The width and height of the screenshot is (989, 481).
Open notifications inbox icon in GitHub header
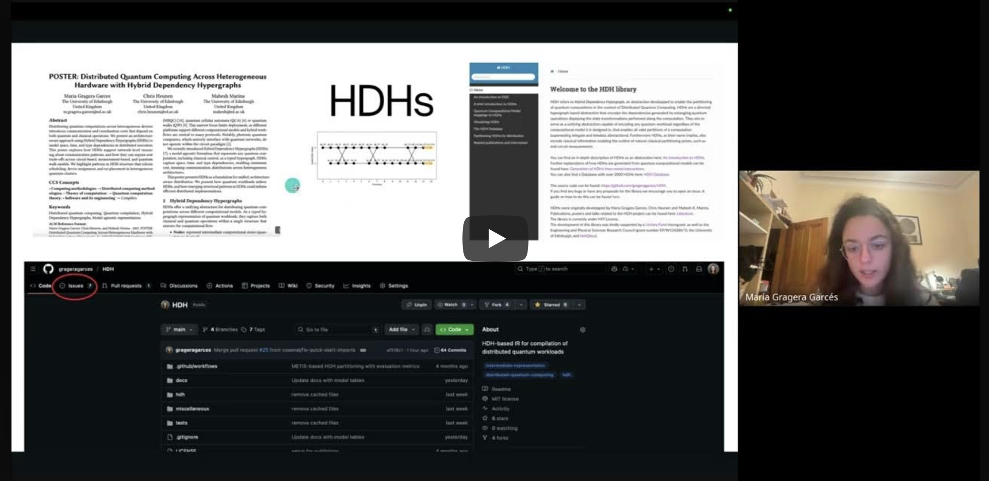tap(699, 269)
